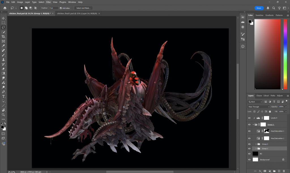Choose Subtract from selection mode

31,8
